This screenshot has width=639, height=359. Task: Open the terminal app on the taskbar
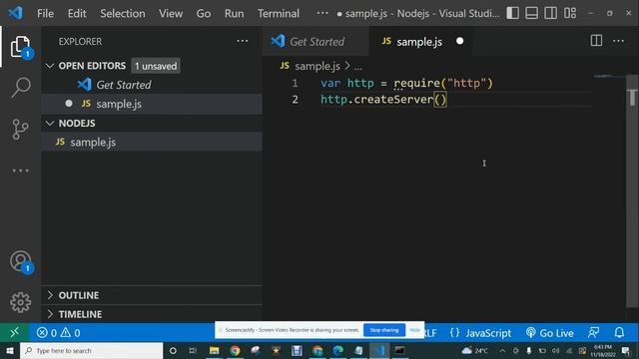pyautogui.click(x=399, y=350)
